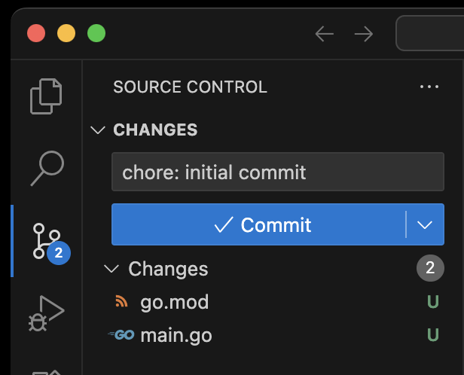Image resolution: width=464 pixels, height=375 pixels.
Task: Click the Go gopher icon for main.go
Action: pyautogui.click(x=121, y=335)
